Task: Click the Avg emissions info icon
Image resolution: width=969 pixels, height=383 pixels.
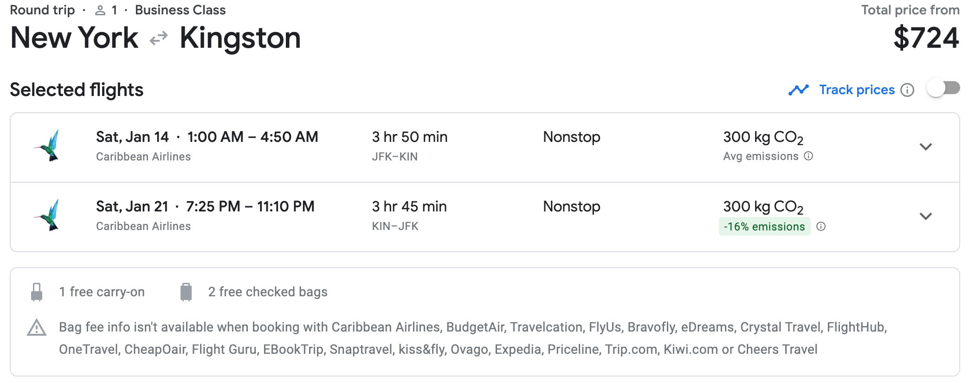Action: (808, 156)
